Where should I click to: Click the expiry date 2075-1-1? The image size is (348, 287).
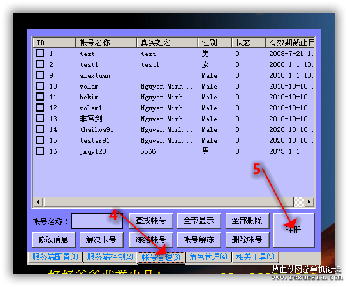coord(284,151)
